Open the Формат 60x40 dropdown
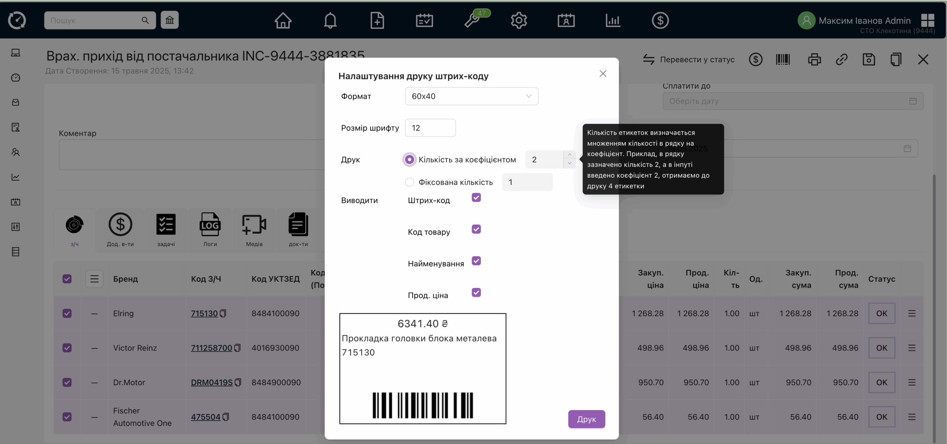This screenshot has width=947, height=444. [x=471, y=96]
